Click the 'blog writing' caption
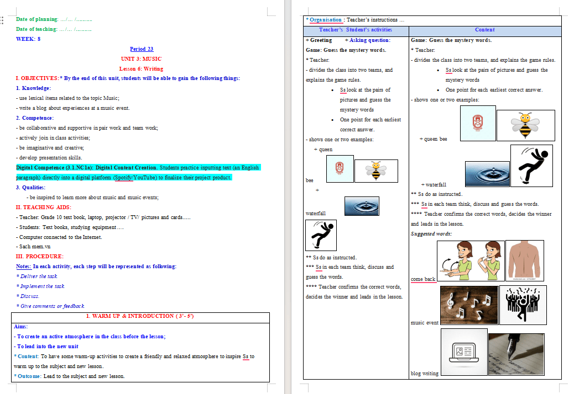The image size is (574, 394). [x=425, y=373]
